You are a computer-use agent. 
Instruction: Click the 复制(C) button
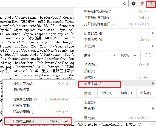tap(126, 93)
